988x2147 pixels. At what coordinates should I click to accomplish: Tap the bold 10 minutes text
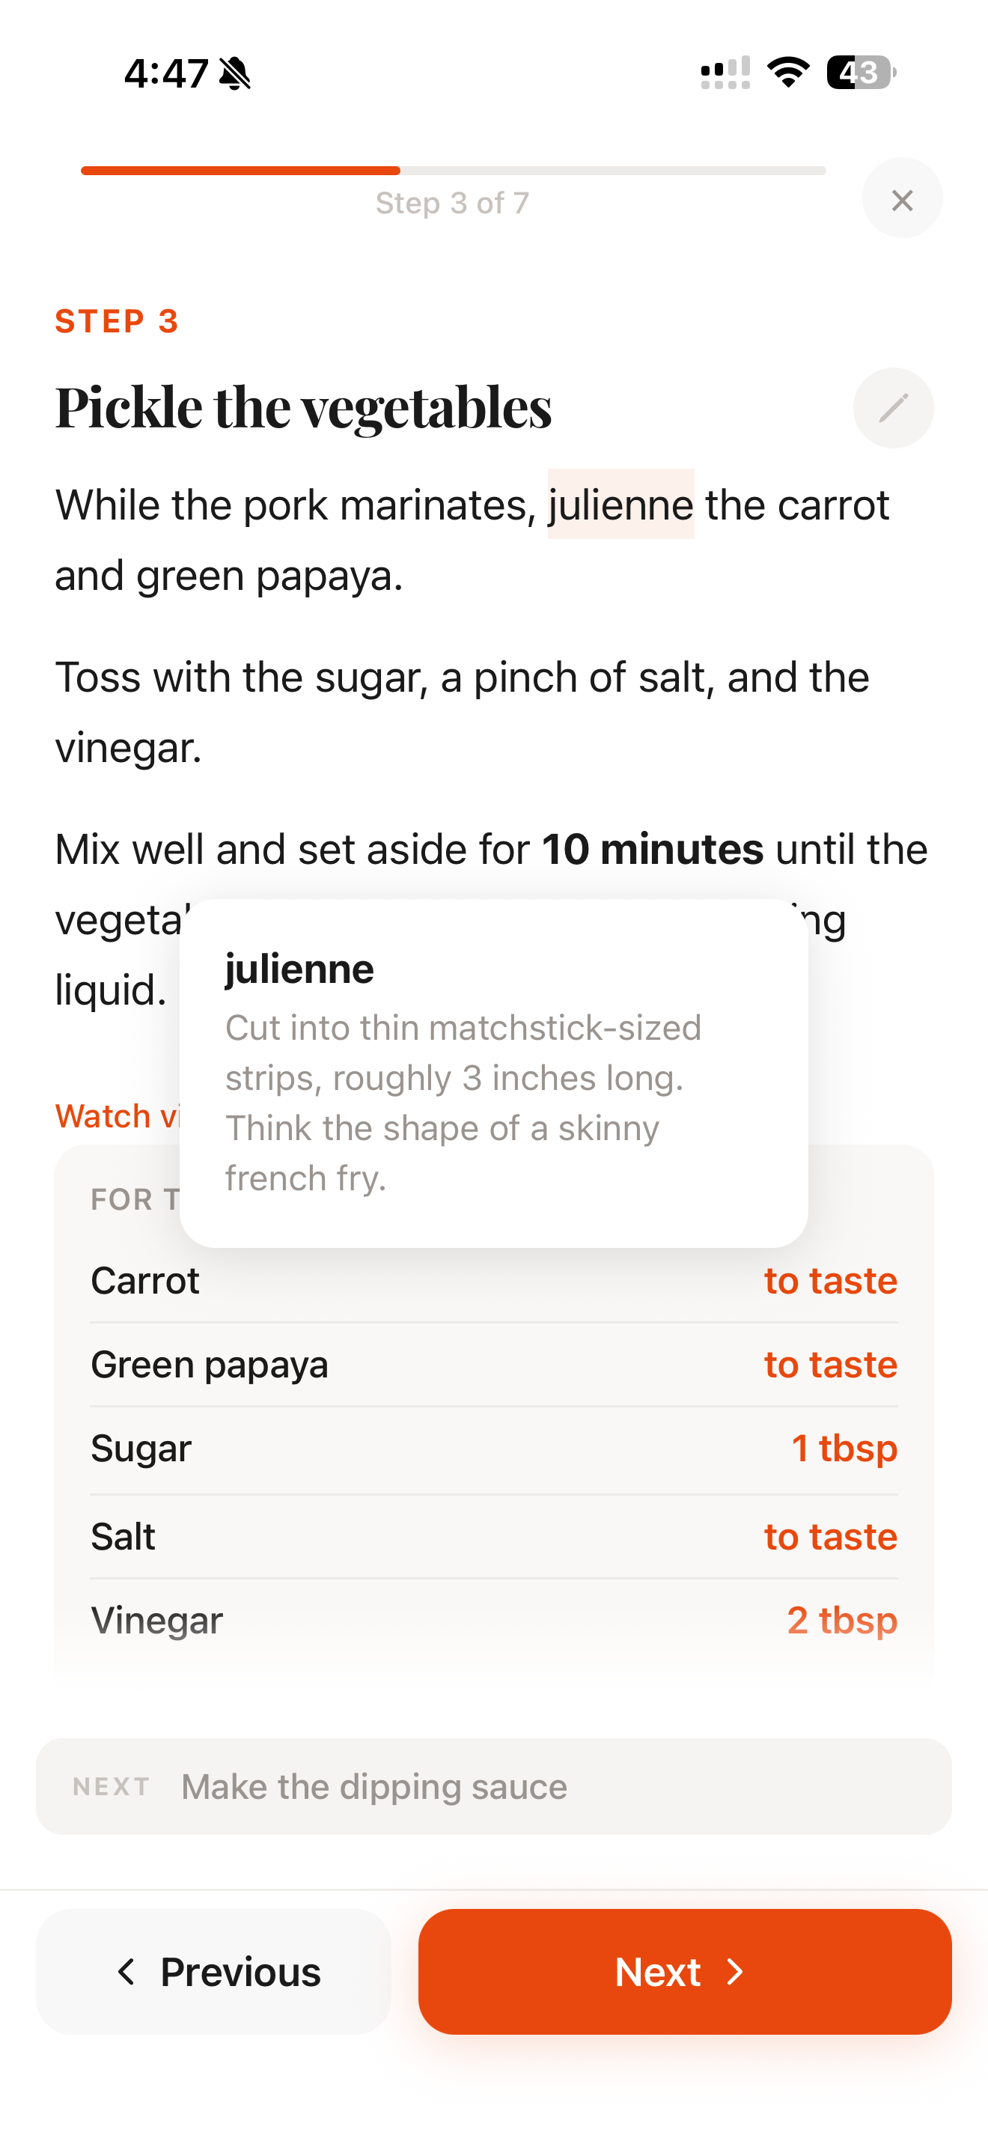652,850
